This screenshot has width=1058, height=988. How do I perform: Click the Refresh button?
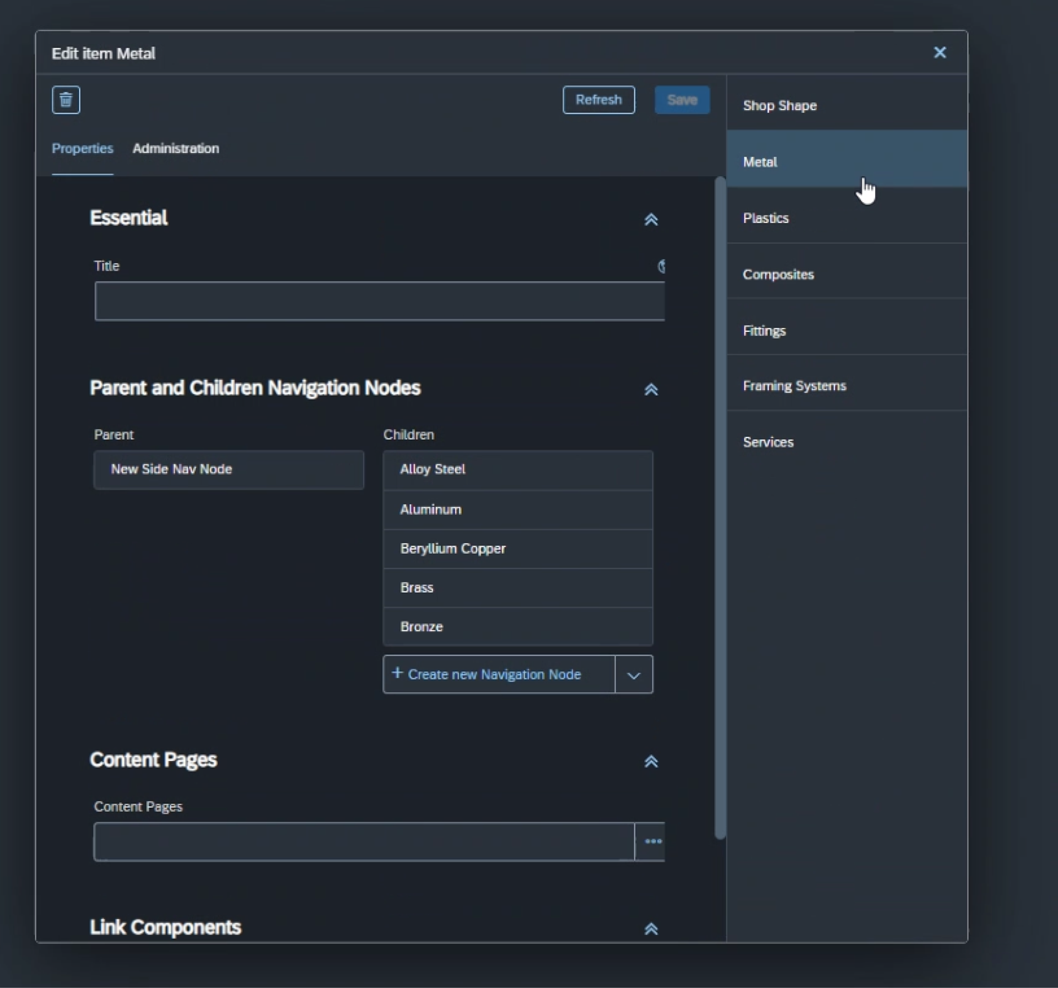[x=598, y=100]
